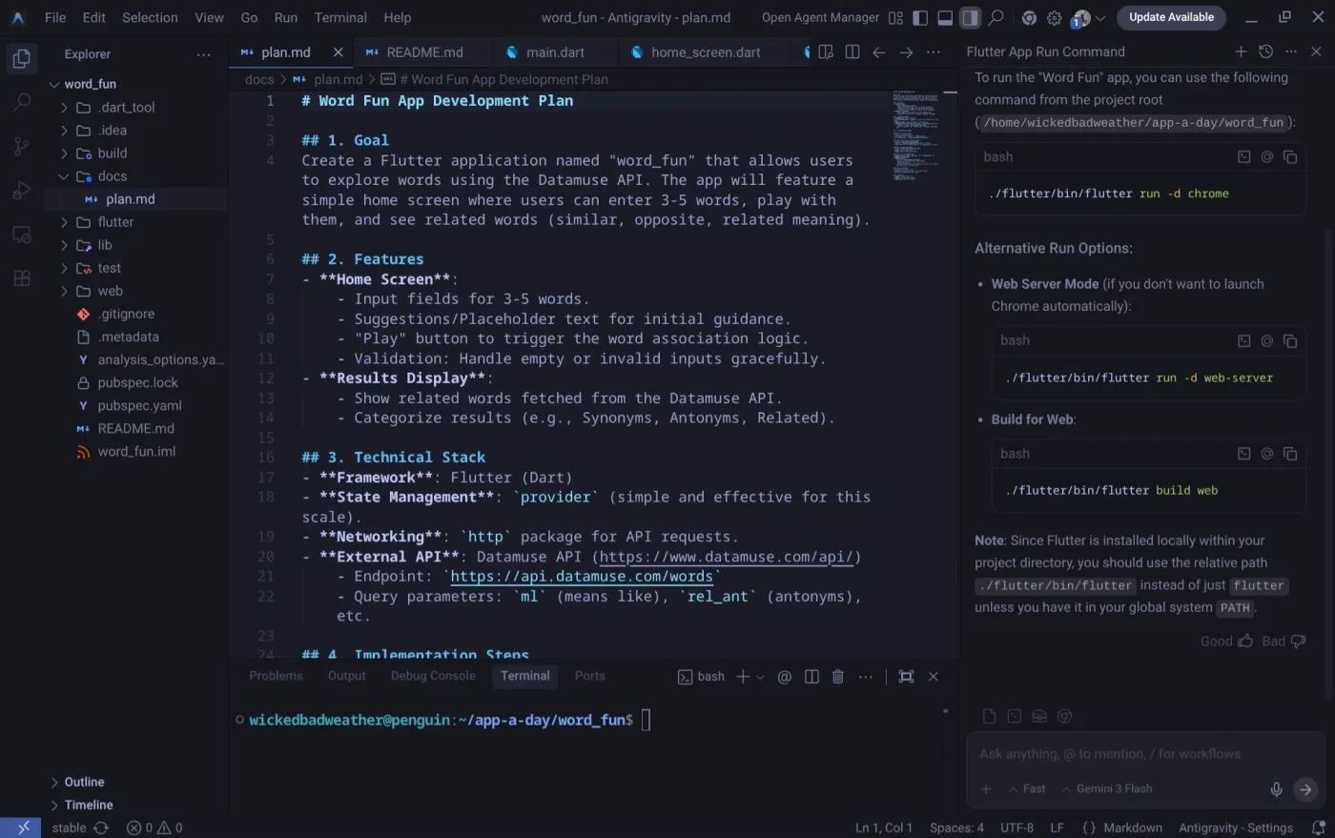Image resolution: width=1335 pixels, height=838 pixels.
Task: Kill terminal with the trash icon
Action: [x=837, y=677]
